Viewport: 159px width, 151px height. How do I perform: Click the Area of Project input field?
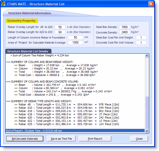point(75,43)
